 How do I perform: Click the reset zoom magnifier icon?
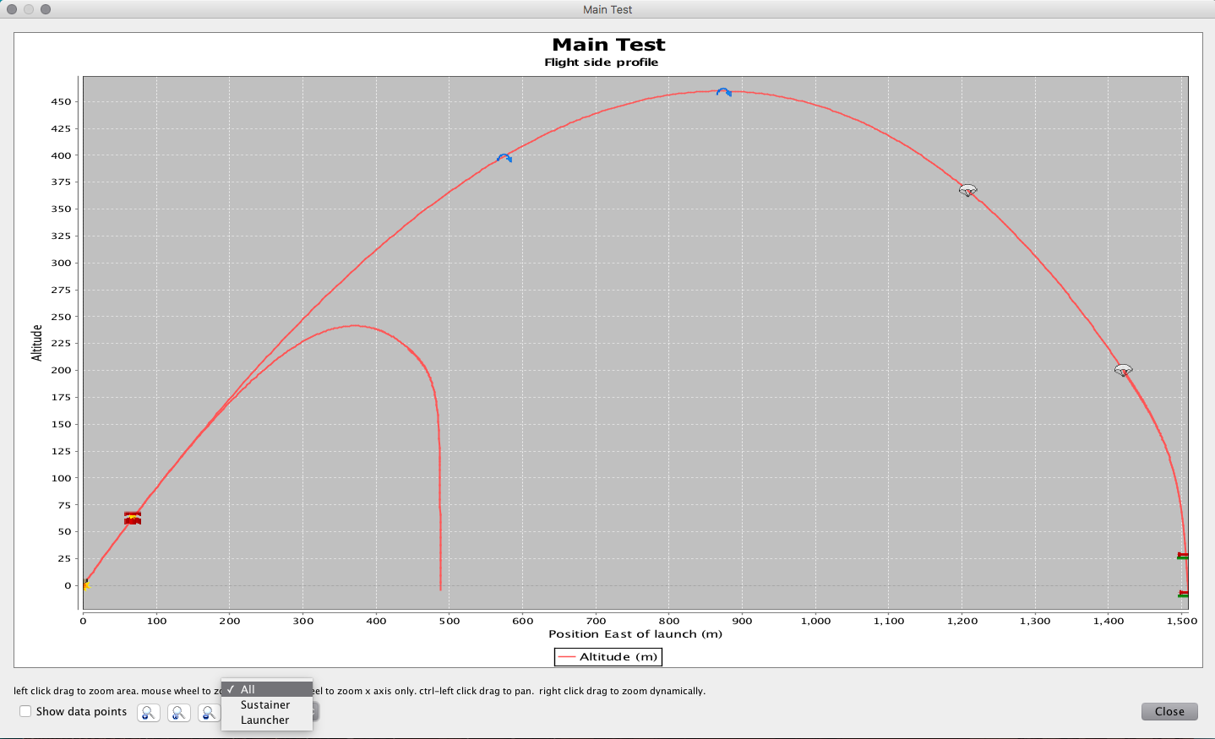[178, 713]
